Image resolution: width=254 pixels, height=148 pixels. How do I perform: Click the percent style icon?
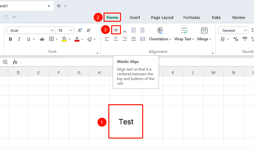click(x=236, y=39)
